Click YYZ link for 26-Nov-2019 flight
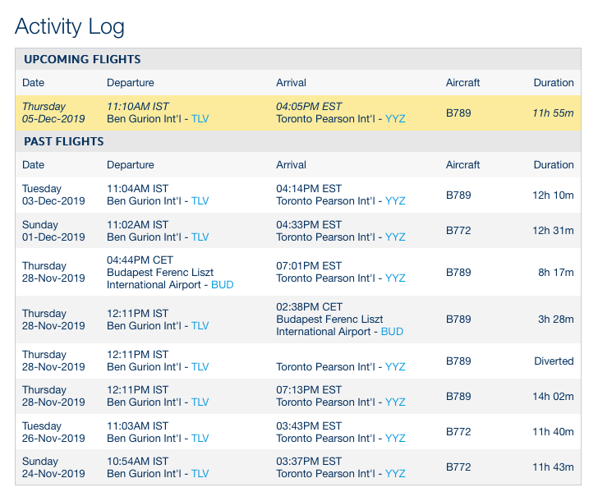The image size is (598, 492). 395,439
